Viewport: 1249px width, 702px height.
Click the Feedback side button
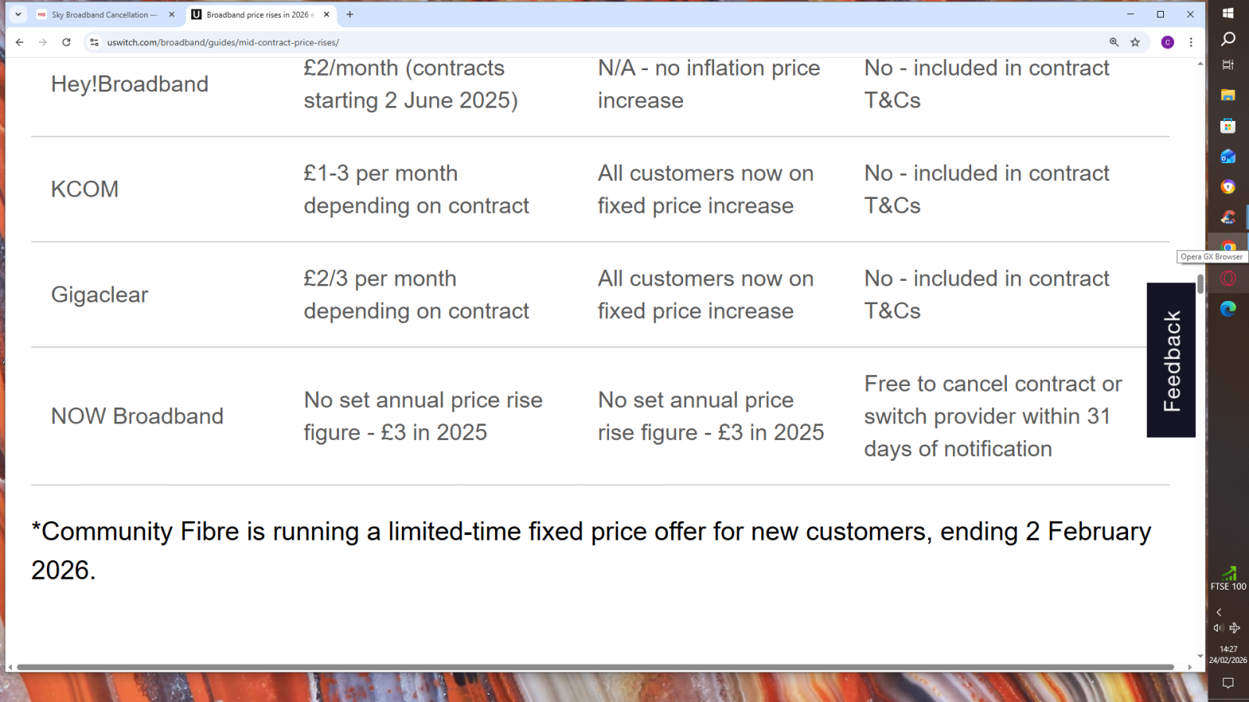tap(1171, 360)
